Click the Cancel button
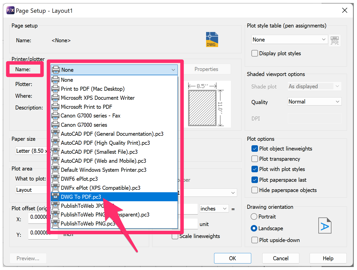 tap(281, 258)
